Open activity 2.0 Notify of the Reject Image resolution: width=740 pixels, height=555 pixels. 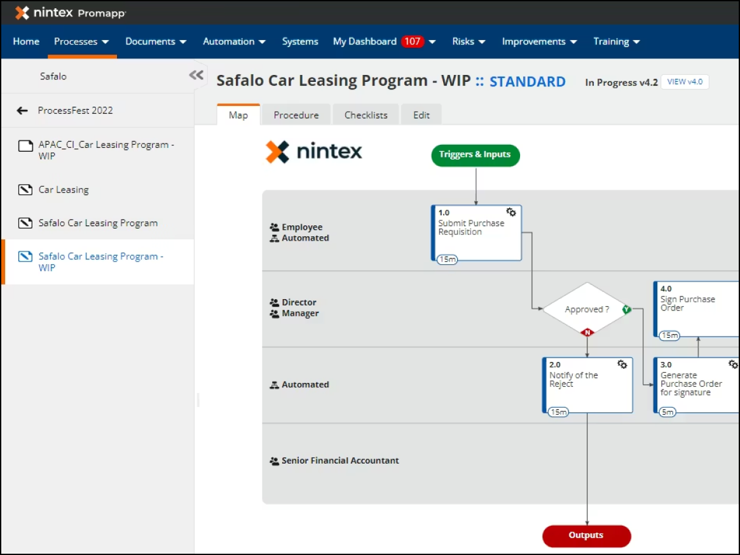[x=587, y=385]
